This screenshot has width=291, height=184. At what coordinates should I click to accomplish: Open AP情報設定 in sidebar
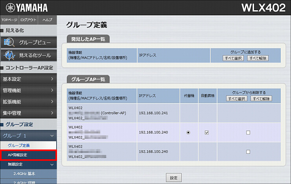28,155
